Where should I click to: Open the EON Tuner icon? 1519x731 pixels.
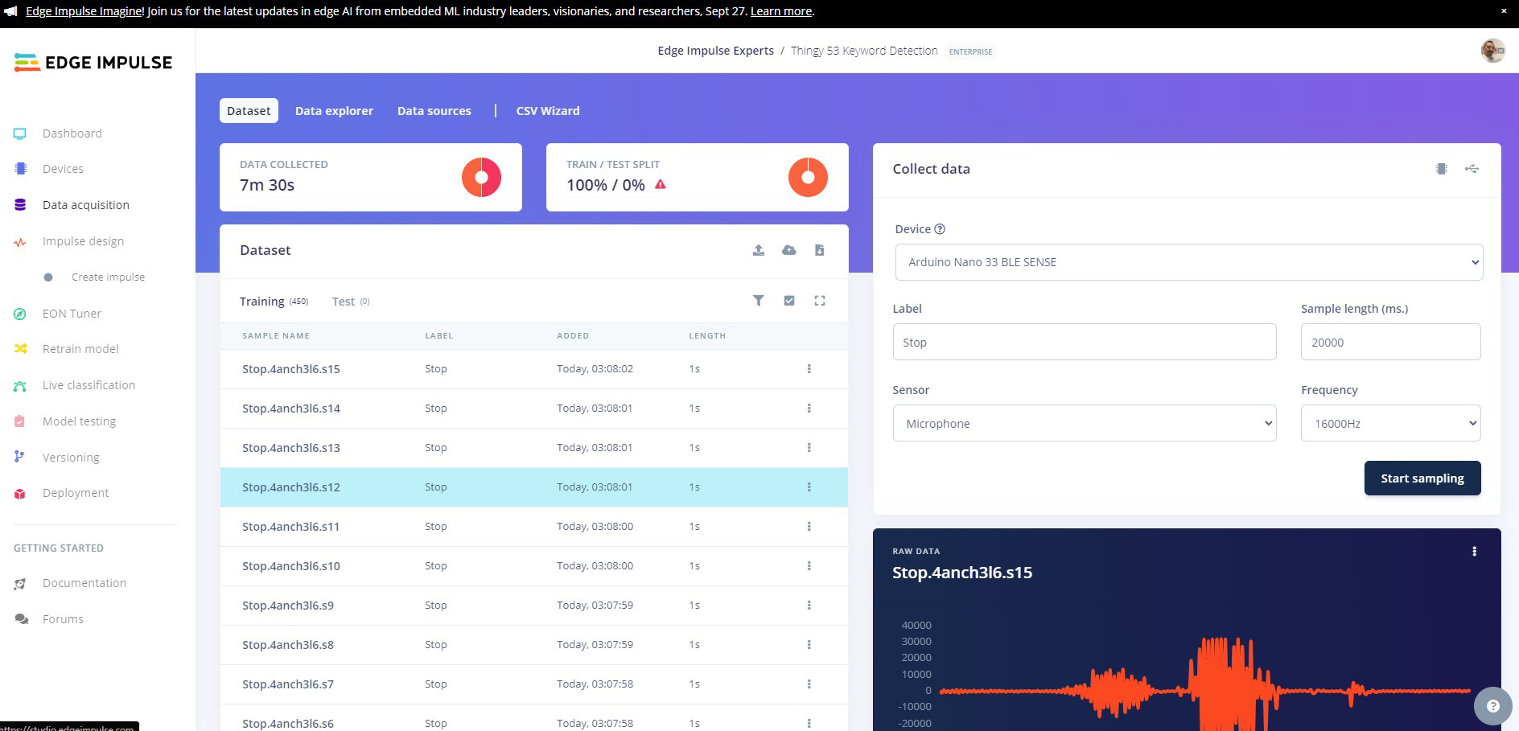tap(20, 314)
